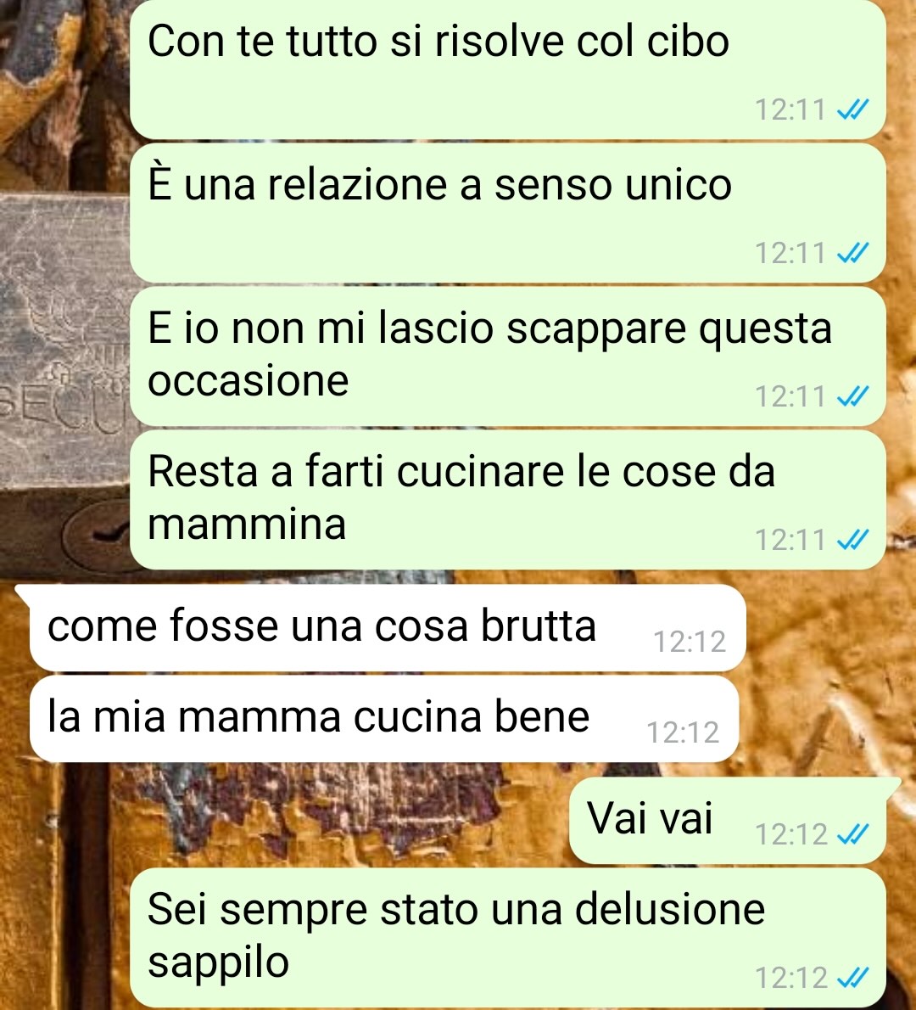Tap the 'È una relazione a senso unico' message
Viewport: 916px width, 1010px height.
pos(508,212)
